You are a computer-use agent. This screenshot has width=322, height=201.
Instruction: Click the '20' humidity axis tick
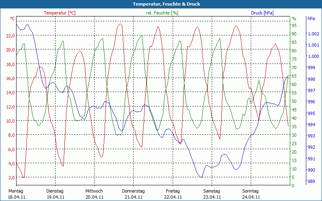coord(294,152)
